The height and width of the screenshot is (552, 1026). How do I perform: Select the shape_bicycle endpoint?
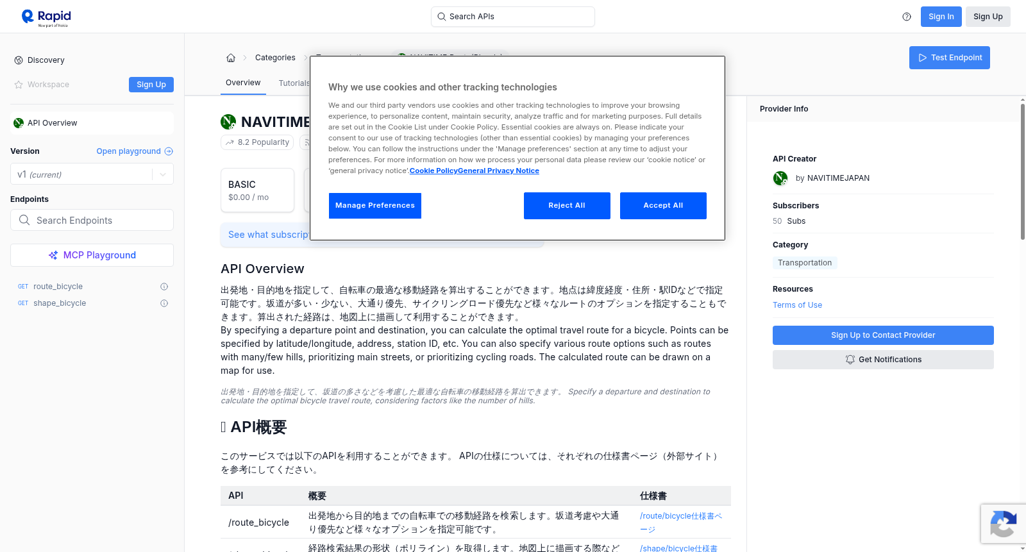pyautogui.click(x=60, y=303)
